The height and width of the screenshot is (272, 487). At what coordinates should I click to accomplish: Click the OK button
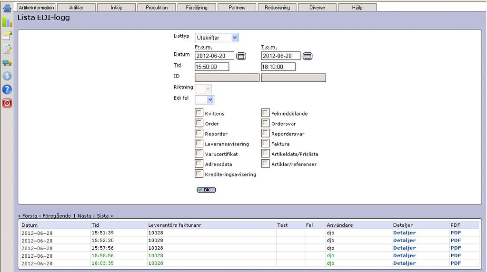(206, 190)
